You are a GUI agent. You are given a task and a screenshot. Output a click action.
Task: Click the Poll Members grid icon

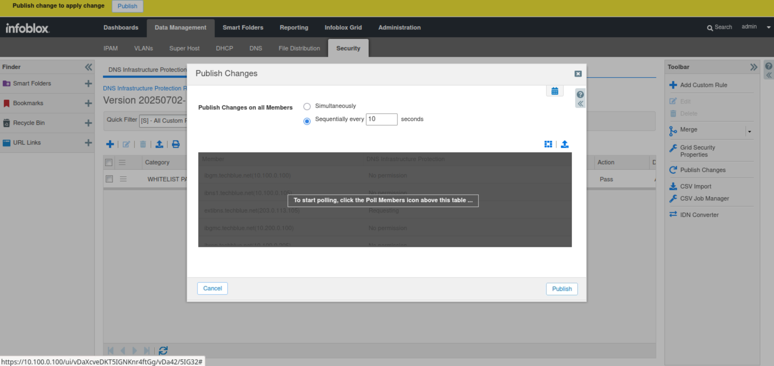pos(548,144)
